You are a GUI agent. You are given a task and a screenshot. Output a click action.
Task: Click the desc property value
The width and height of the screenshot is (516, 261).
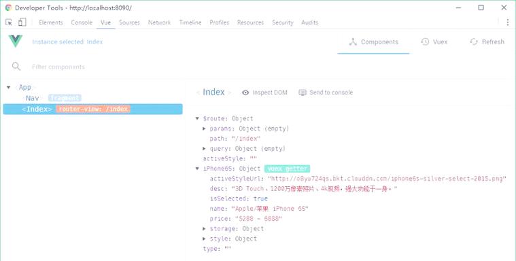[x=314, y=189]
